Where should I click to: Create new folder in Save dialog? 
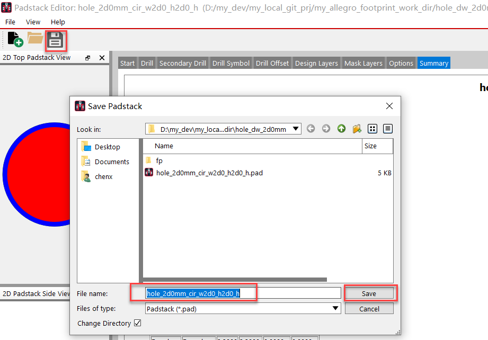pyautogui.click(x=357, y=129)
